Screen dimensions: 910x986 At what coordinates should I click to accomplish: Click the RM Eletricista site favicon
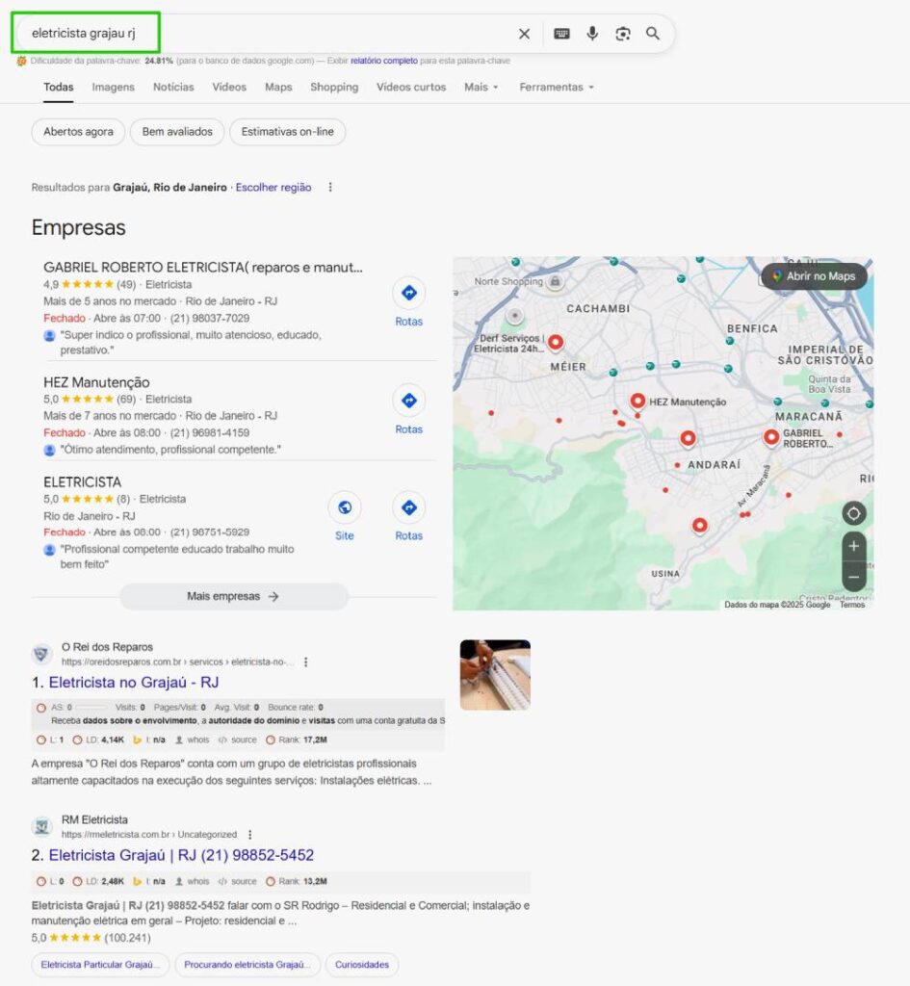click(x=41, y=826)
